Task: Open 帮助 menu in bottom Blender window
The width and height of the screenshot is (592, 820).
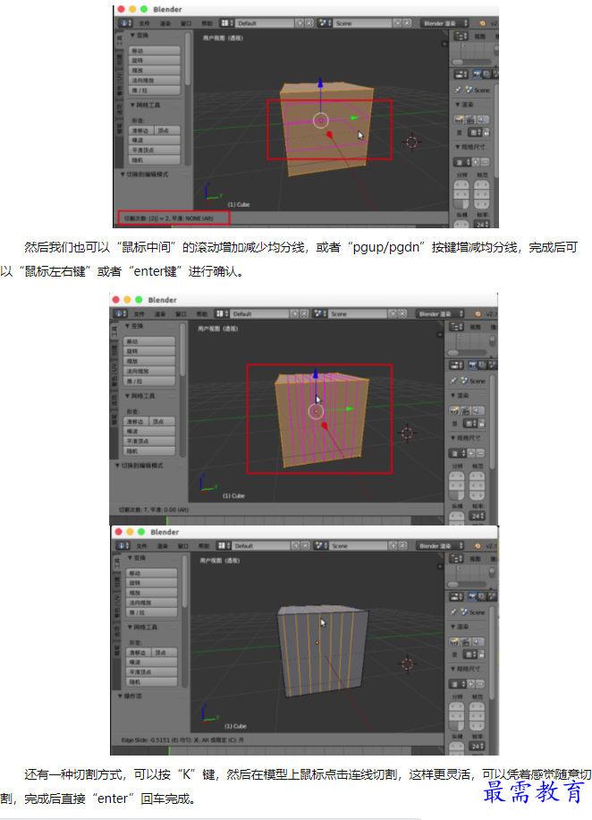Action: point(204,545)
